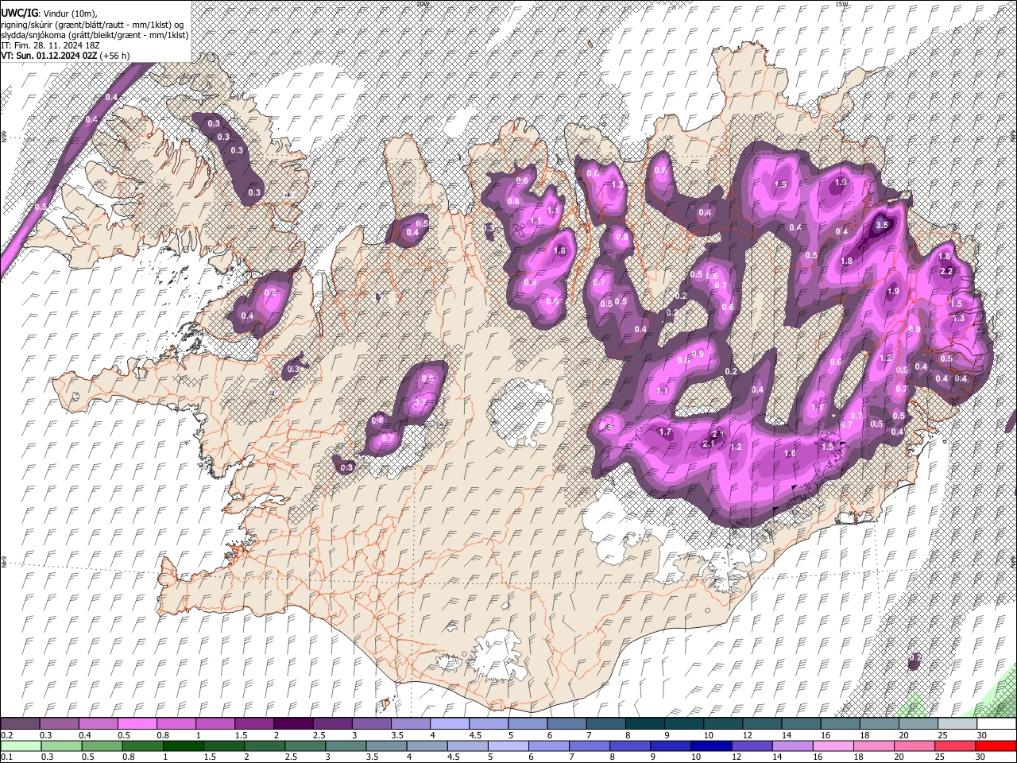The image size is (1017, 763).
Task: Click the light lavender 4 mm snow swatch
Action: tap(449, 724)
